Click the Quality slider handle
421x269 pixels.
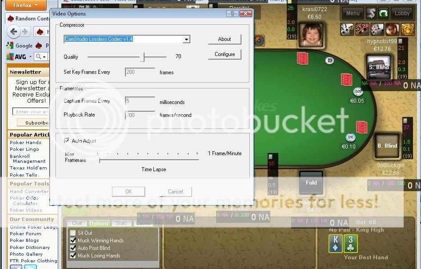pos(142,57)
